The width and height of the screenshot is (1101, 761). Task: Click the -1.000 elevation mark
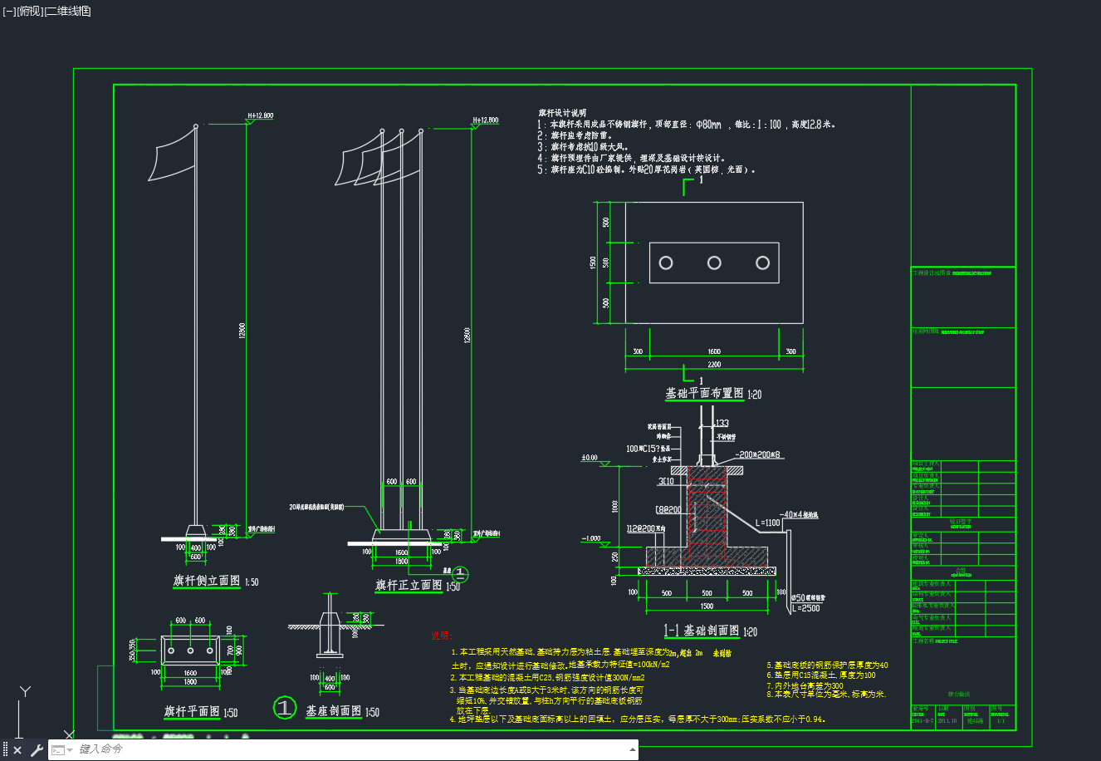(x=590, y=538)
